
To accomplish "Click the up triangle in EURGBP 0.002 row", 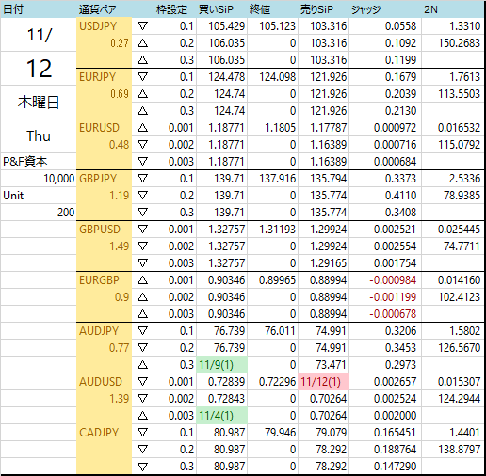I will click(x=142, y=297).
